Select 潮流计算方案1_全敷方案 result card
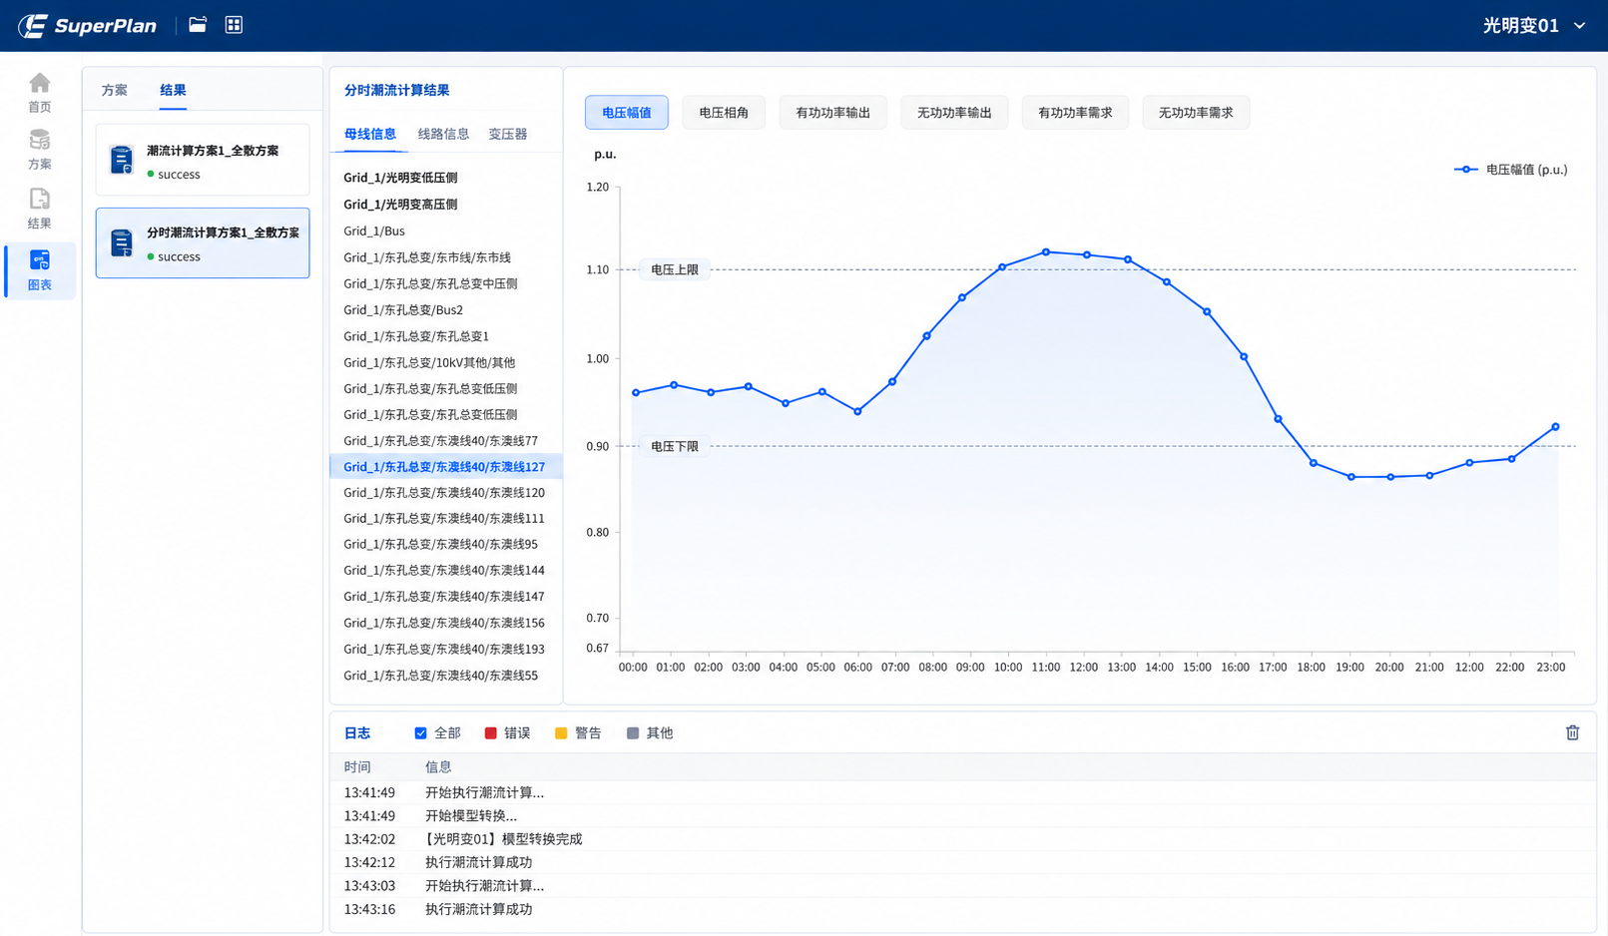Image resolution: width=1608 pixels, height=936 pixels. coord(203,161)
